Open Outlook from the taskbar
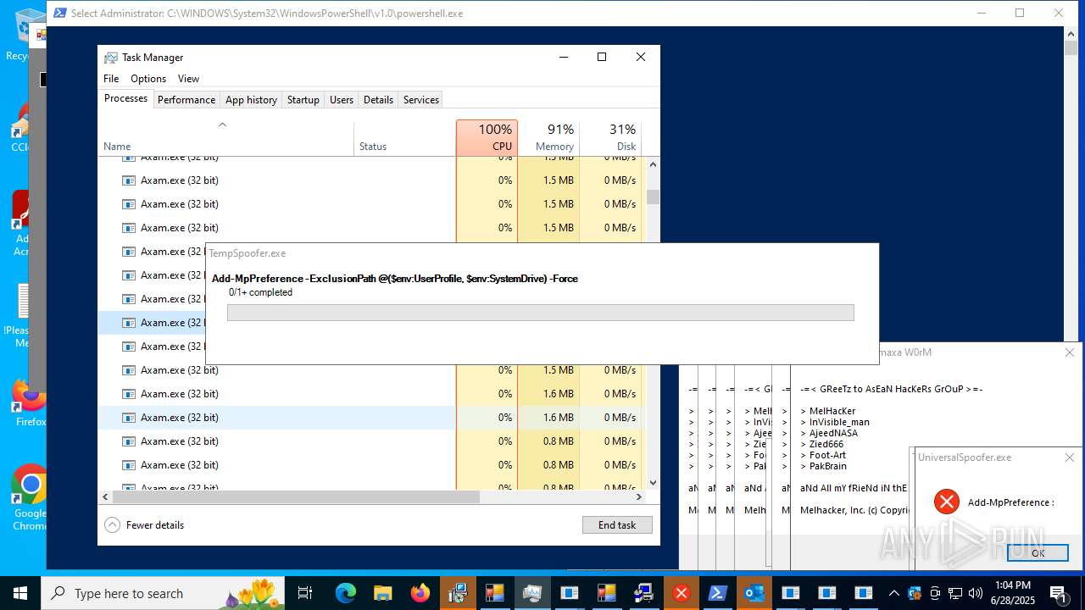Screen dimensions: 1085x610 click(754, 593)
